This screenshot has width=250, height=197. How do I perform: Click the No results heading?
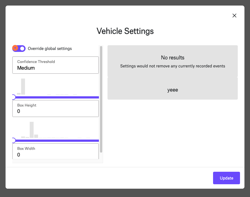[x=172, y=57]
